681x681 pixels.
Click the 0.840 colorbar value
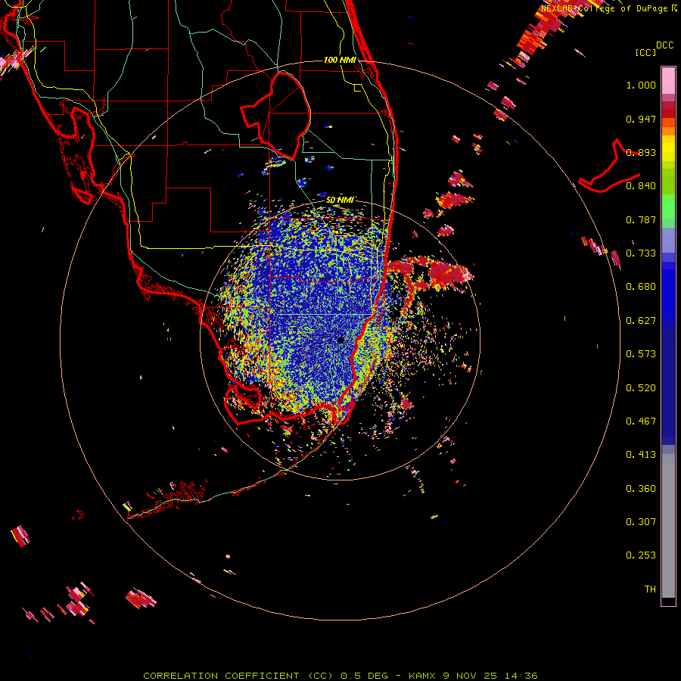tap(641, 186)
